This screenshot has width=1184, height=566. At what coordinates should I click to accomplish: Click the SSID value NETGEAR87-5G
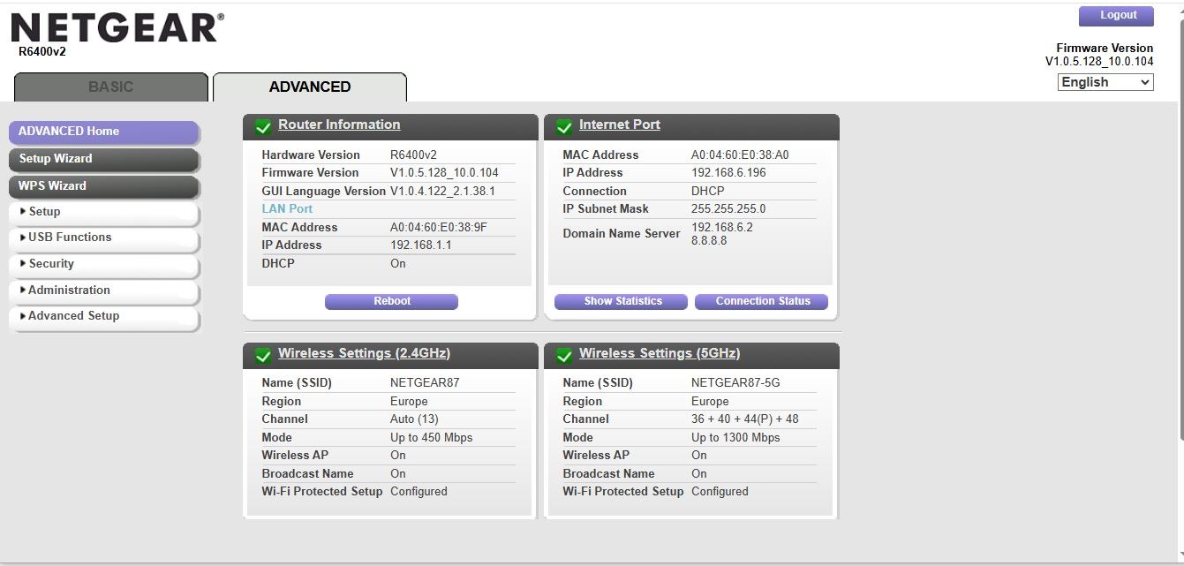coord(735,383)
